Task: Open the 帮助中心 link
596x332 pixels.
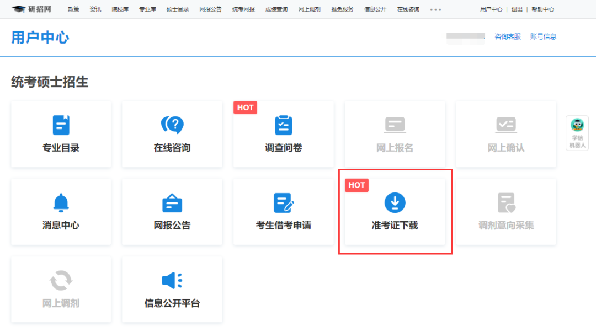Action: (543, 9)
